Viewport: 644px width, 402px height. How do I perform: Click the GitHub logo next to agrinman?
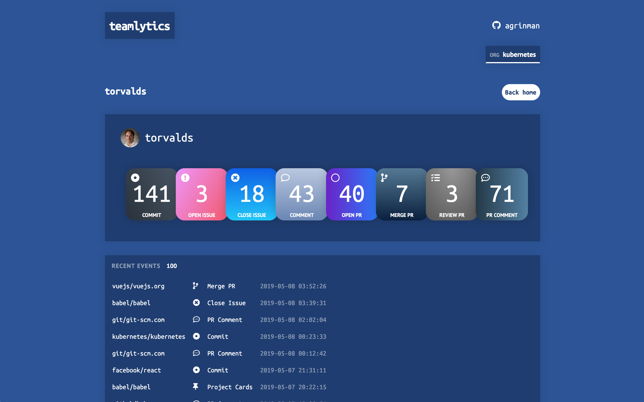pyautogui.click(x=497, y=26)
